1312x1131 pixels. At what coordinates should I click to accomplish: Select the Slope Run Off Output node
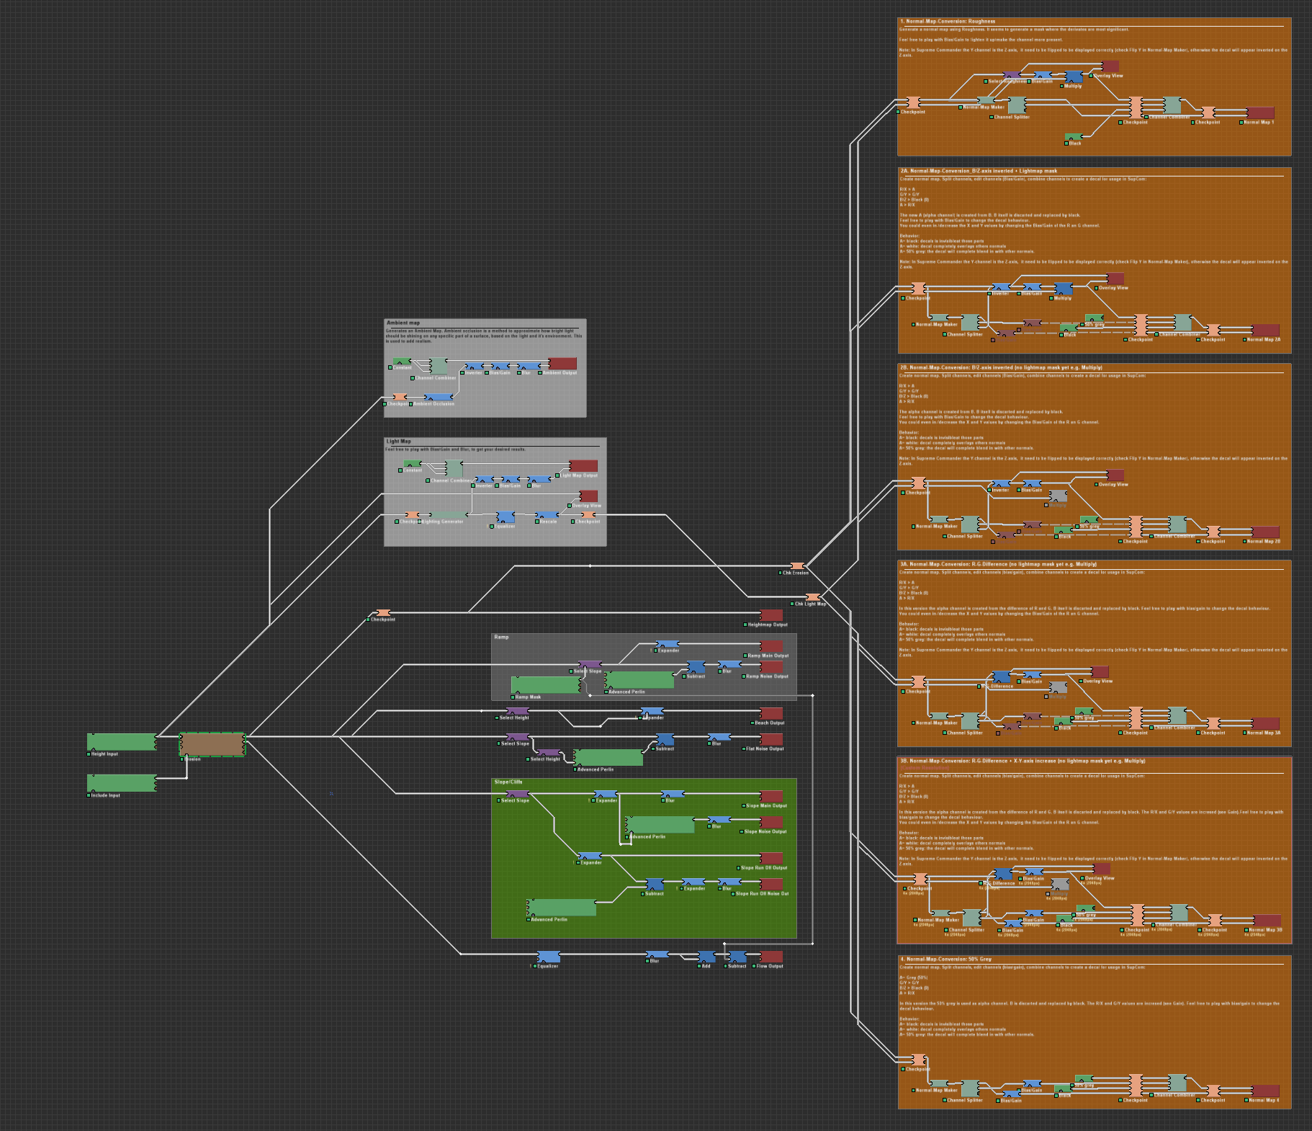[772, 858]
